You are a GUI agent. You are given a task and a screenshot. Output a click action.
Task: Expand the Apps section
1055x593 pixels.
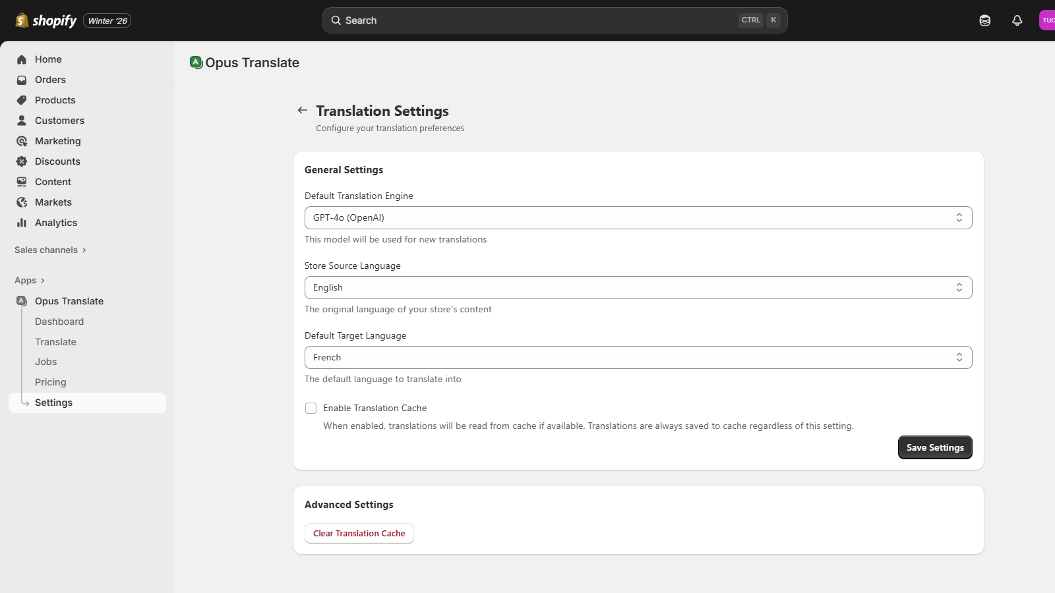tap(26, 280)
